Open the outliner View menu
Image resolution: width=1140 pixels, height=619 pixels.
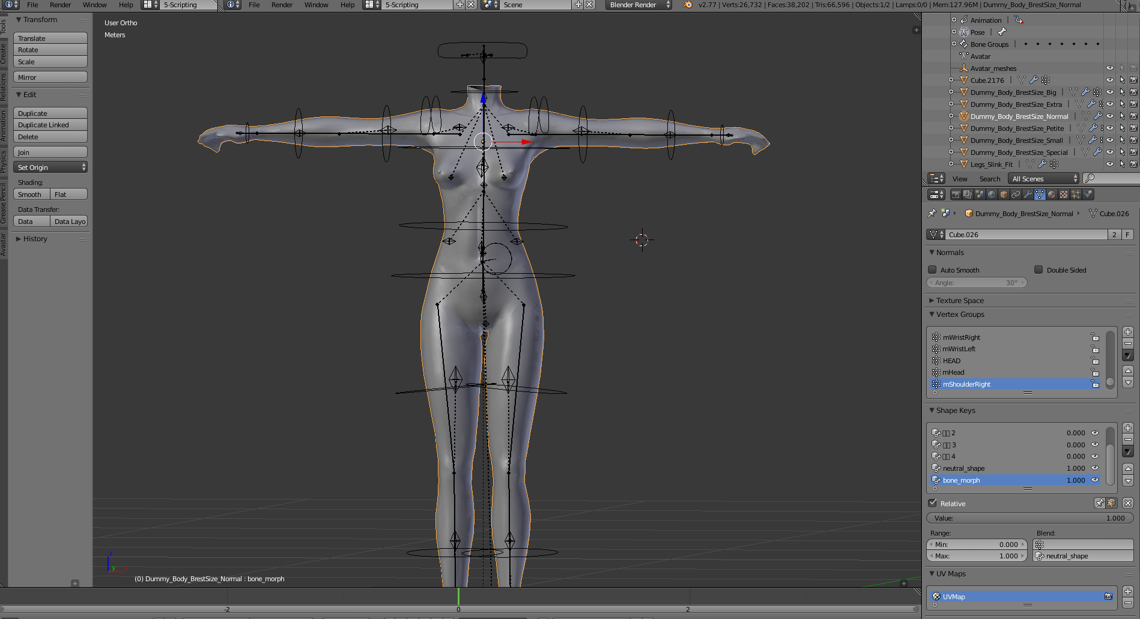(x=959, y=179)
